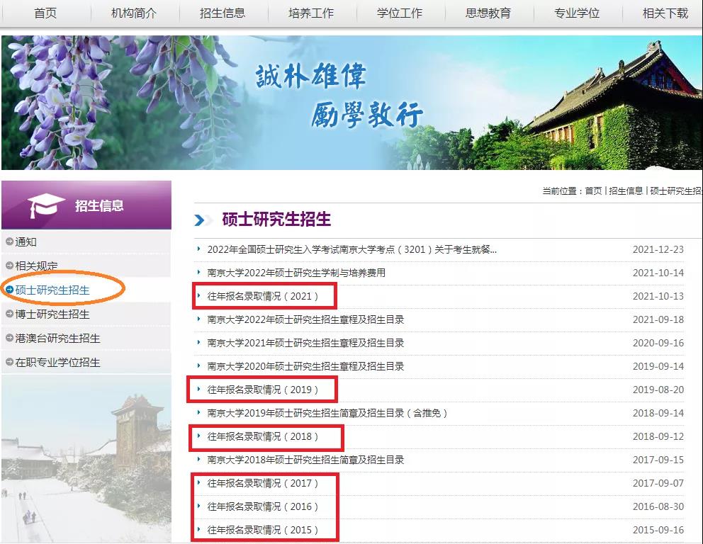Open 南京大学2022年硕士研究生学制与培养费用
The height and width of the screenshot is (544, 703).
[296, 273]
